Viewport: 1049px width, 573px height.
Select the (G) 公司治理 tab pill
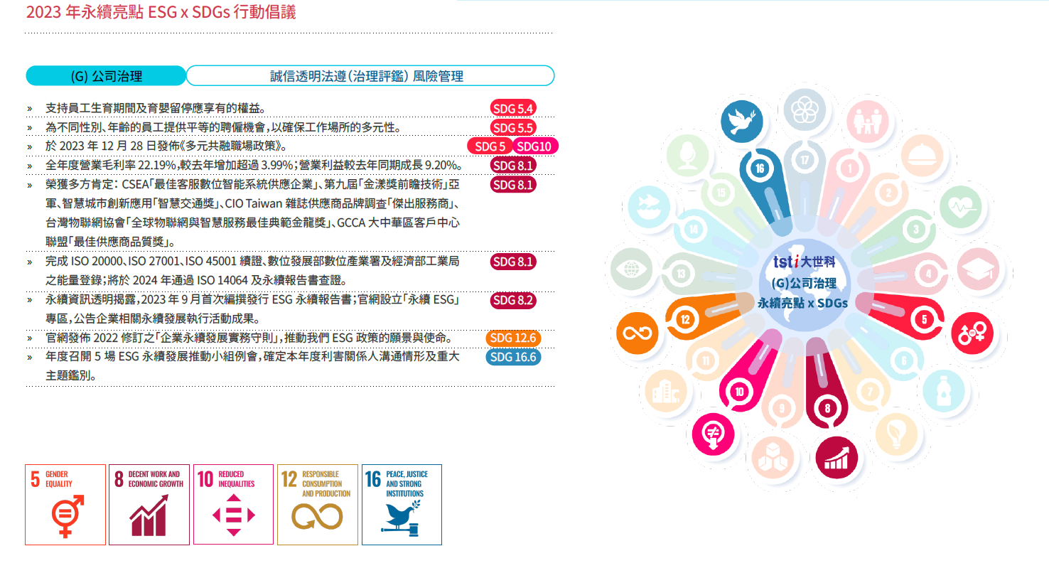click(x=106, y=76)
